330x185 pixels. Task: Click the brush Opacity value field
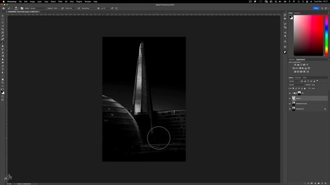click(56, 8)
